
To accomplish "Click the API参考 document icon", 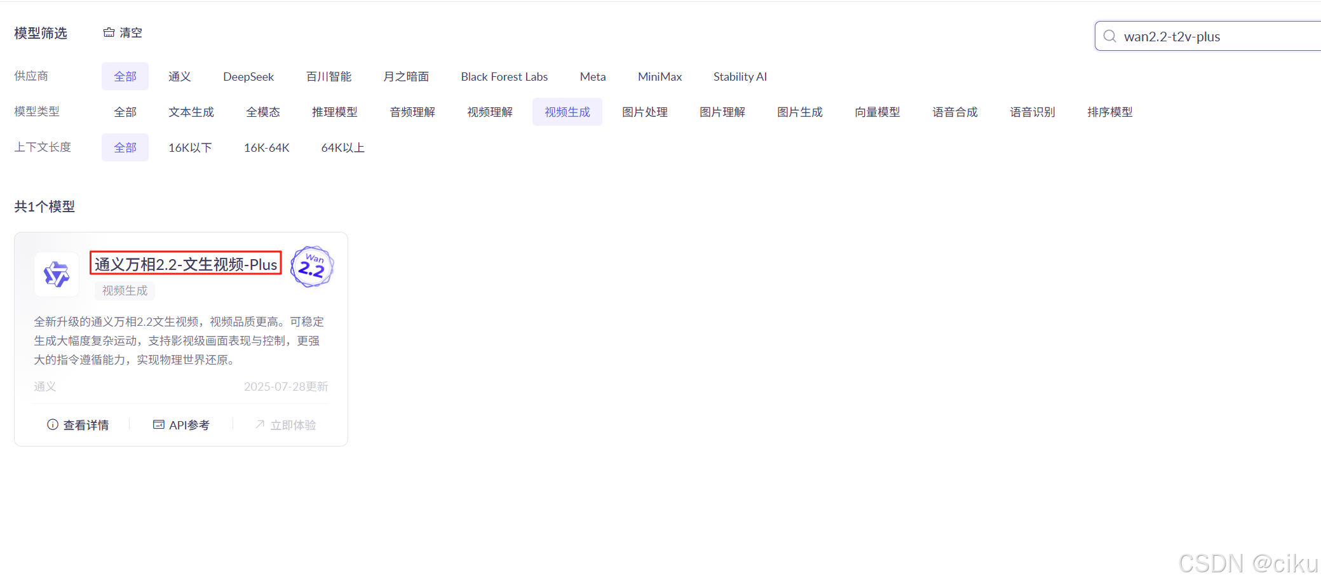I will [x=159, y=424].
